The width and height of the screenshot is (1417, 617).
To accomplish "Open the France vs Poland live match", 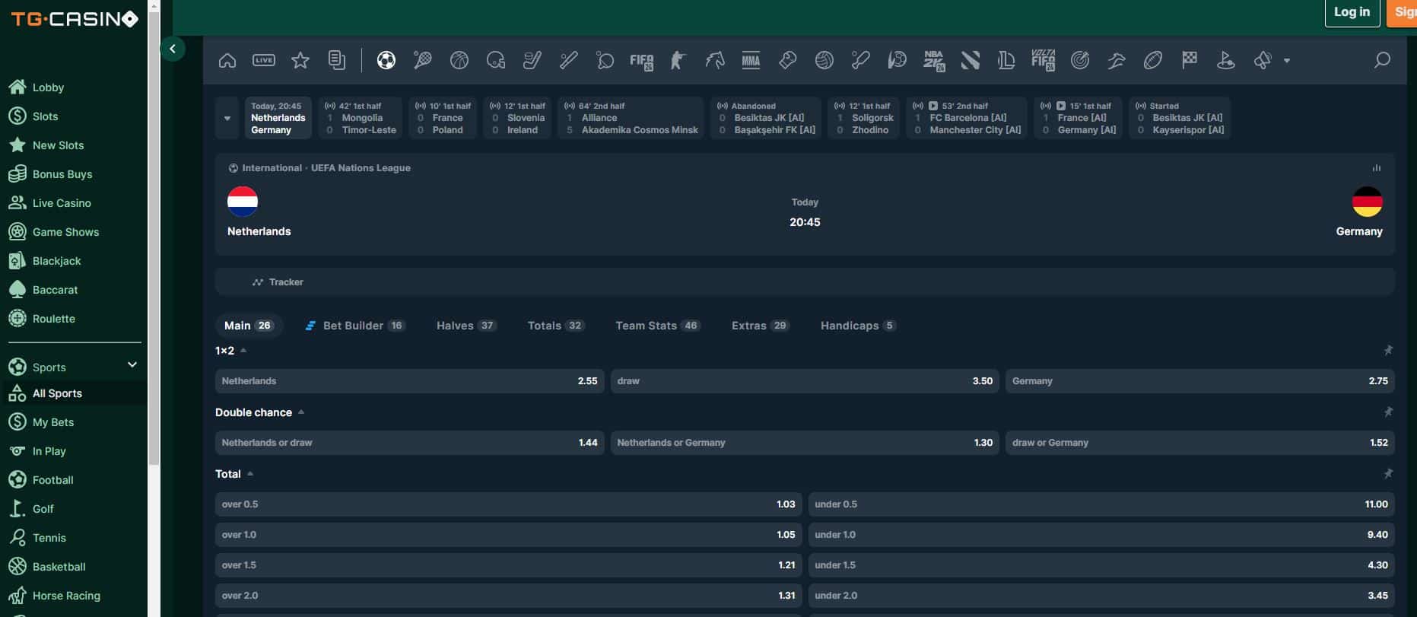I will 442,118.
